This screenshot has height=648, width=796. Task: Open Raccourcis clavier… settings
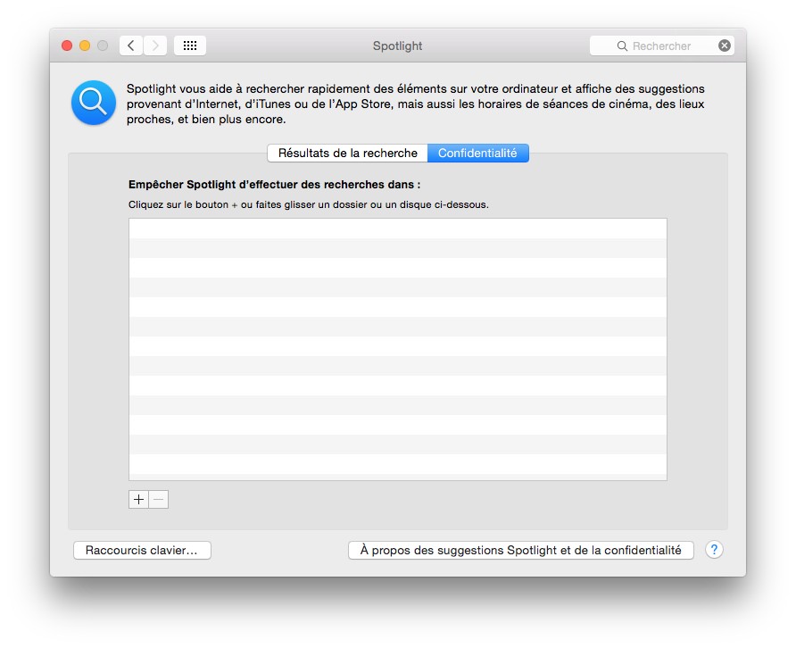142,550
